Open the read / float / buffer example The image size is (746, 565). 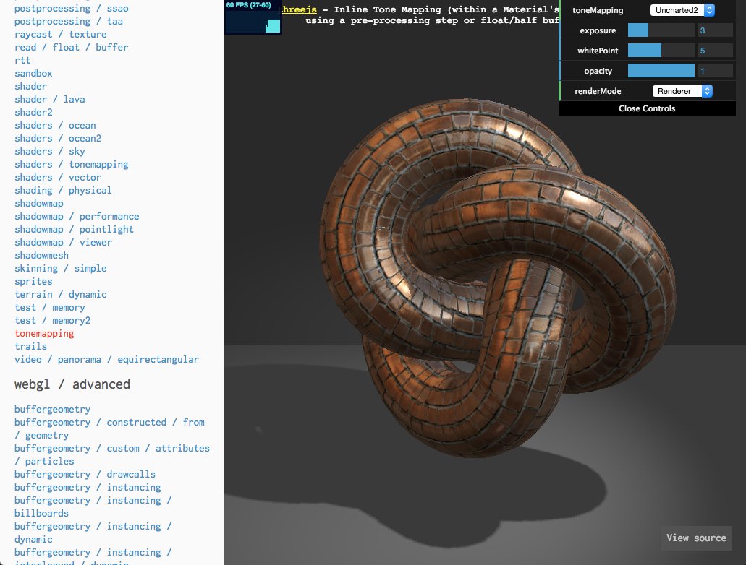click(72, 47)
